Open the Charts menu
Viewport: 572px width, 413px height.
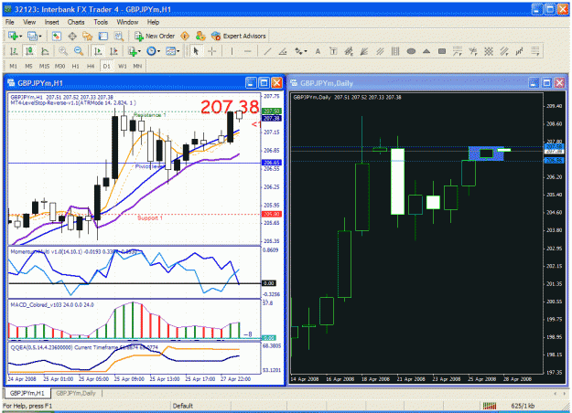coord(76,22)
